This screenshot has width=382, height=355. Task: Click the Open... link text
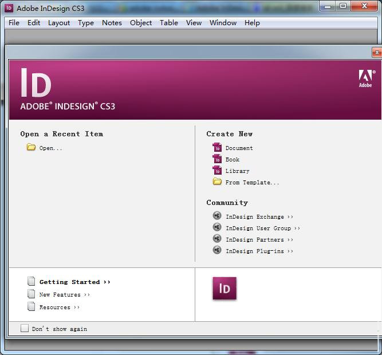(50, 148)
